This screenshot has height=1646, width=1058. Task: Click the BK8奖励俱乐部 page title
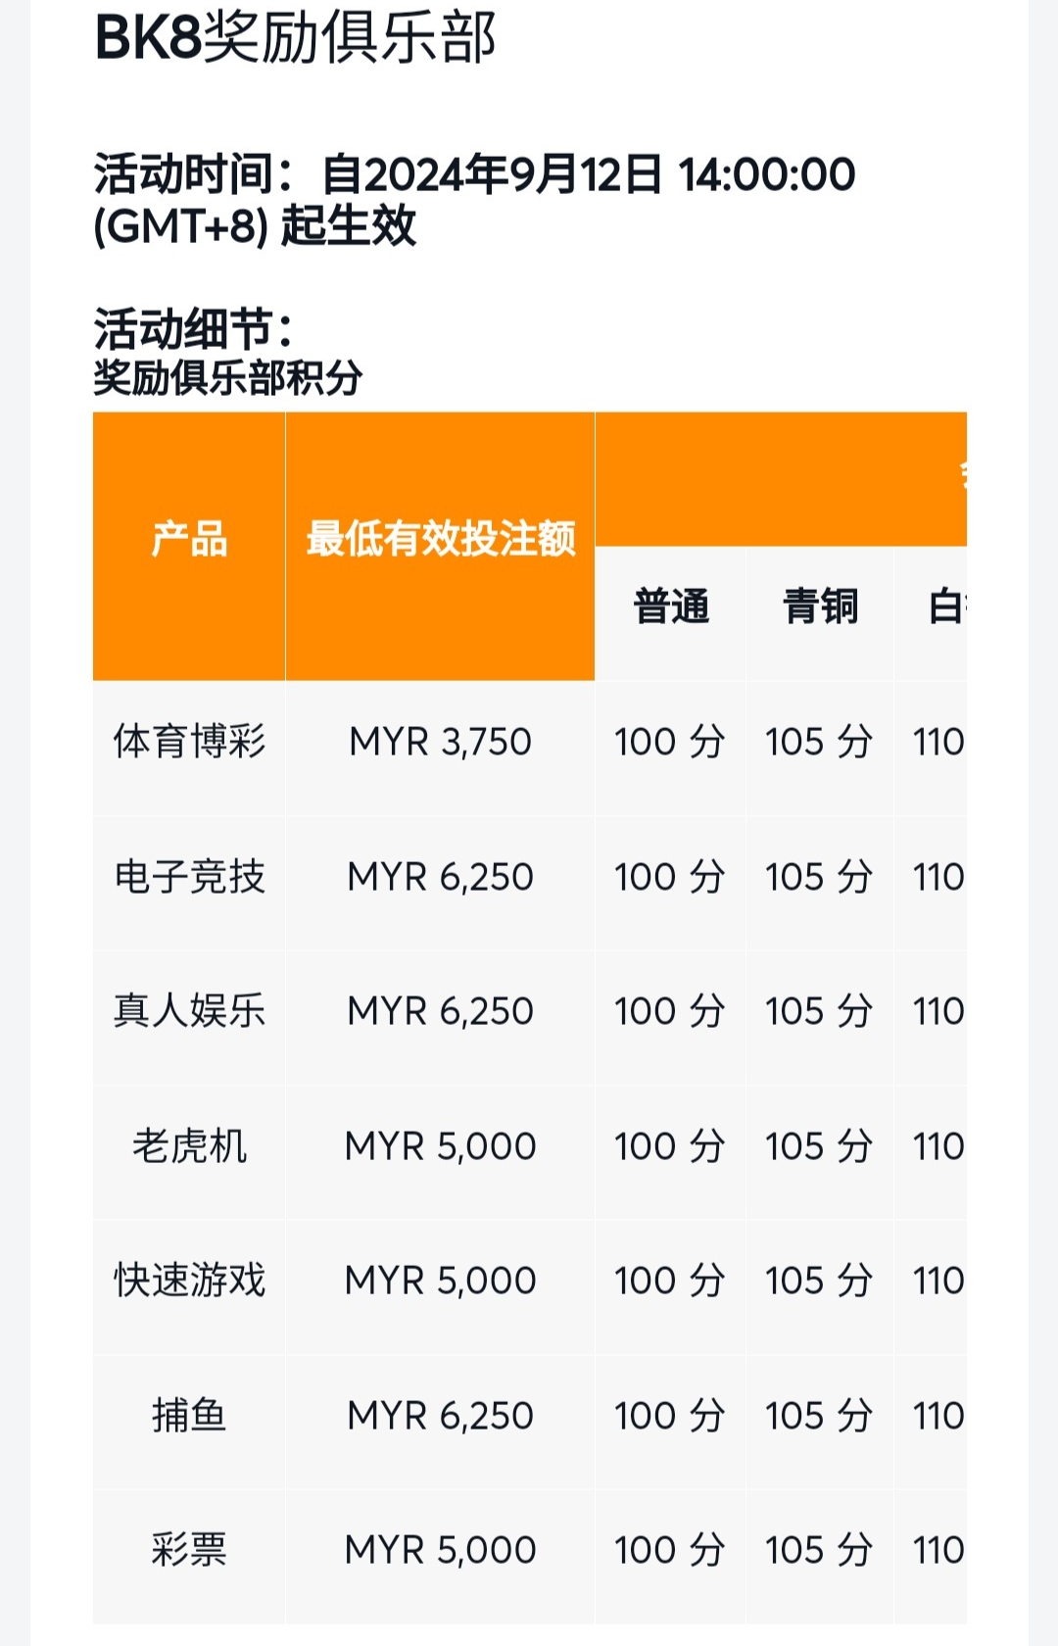tap(295, 39)
